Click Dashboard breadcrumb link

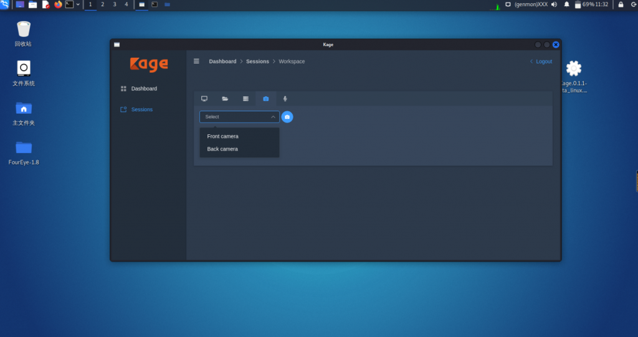pyautogui.click(x=222, y=62)
